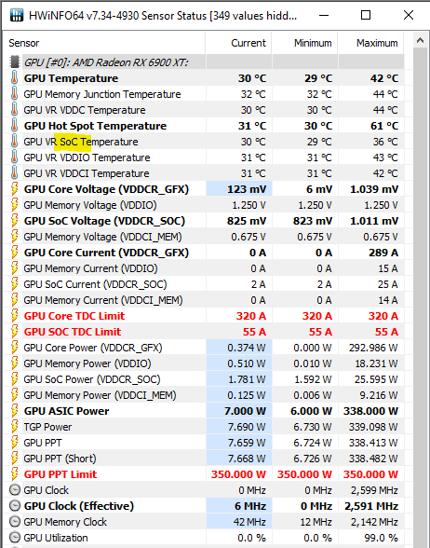Minimize the HWiNFO64 Sensor Status window
This screenshot has height=548, width=430.
tap(324, 15)
